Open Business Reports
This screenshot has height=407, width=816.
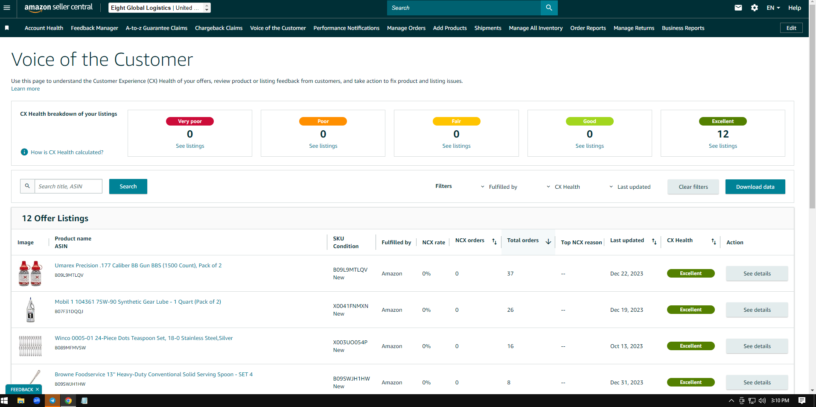[683, 28]
